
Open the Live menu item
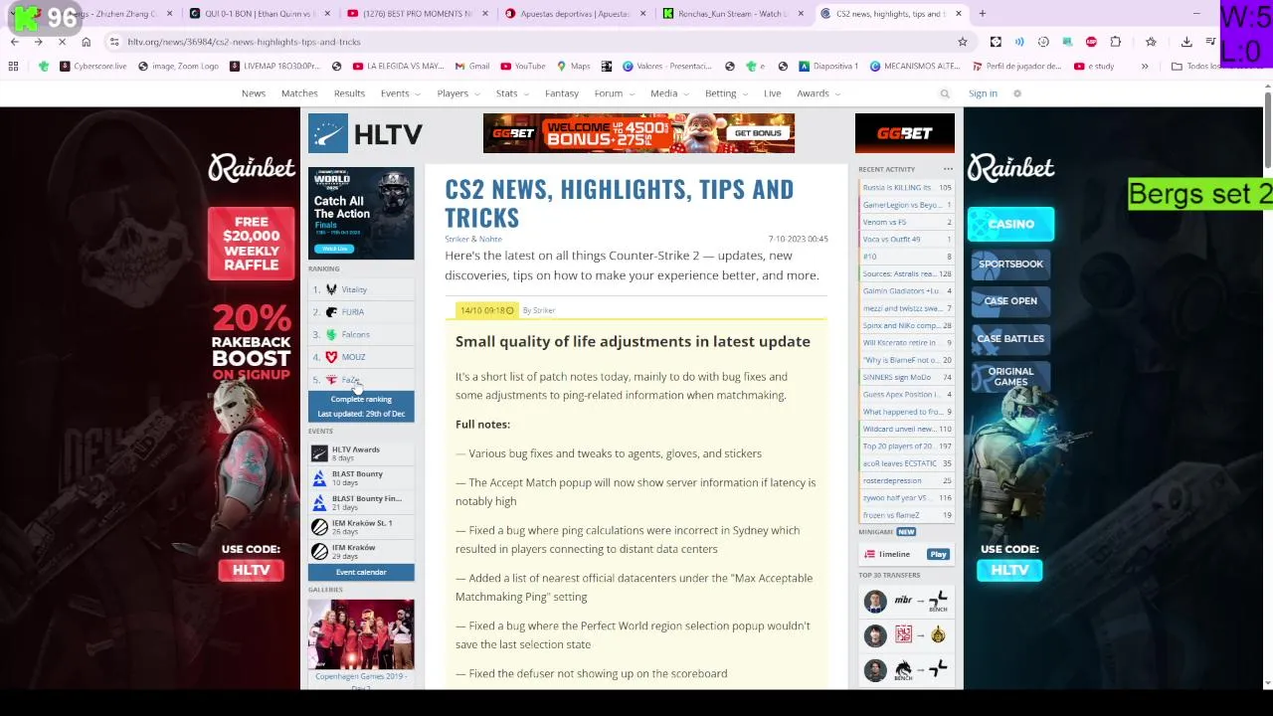click(772, 93)
